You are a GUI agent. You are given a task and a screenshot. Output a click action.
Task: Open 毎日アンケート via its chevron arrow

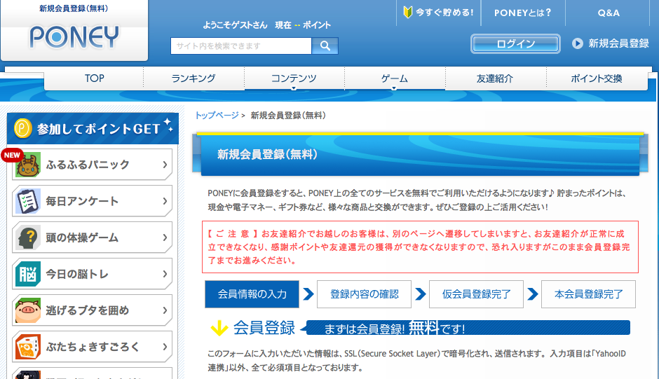[165, 202]
